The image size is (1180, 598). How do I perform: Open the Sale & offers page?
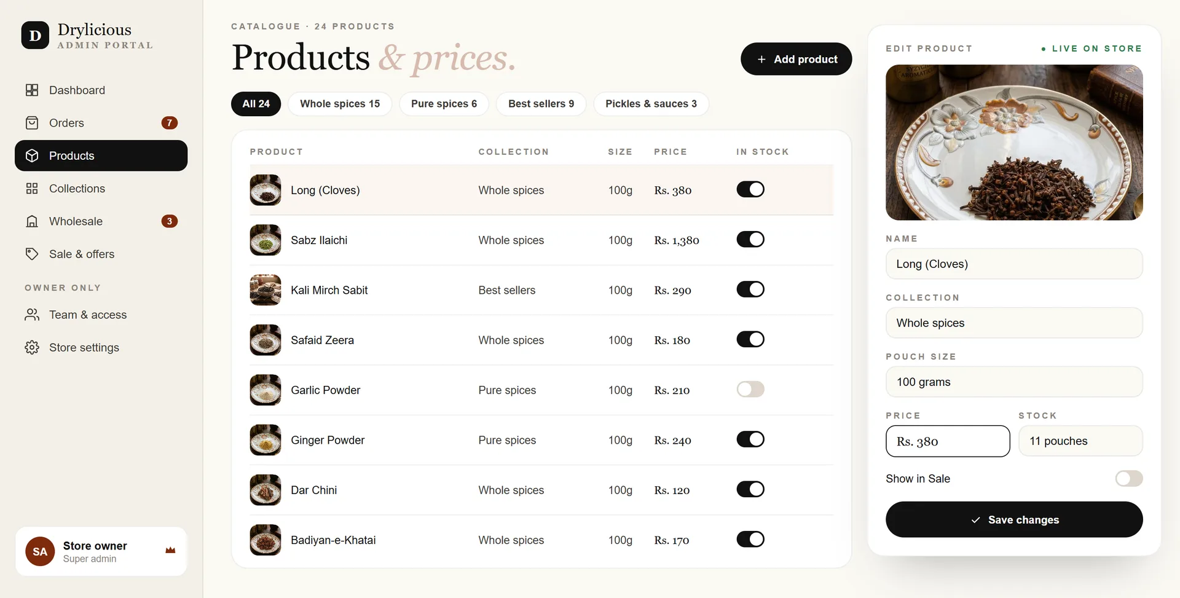click(x=101, y=254)
